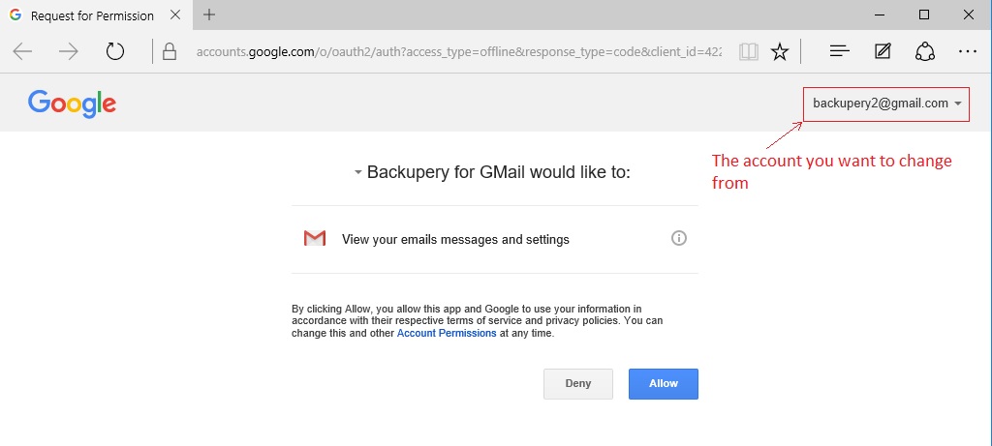Screen dimensions: 992x446
Task: Expand arrow before Backupery for GMail
Action: tap(358, 172)
